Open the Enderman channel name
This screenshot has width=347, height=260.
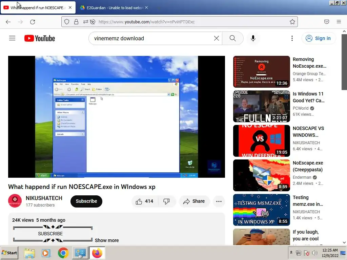(302, 177)
